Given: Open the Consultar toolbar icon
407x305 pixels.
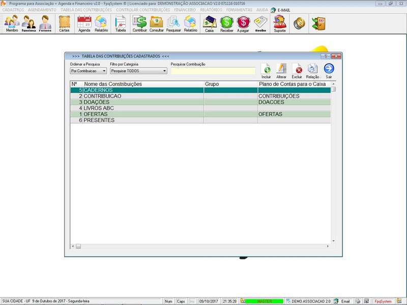Looking at the screenshot, I should click(x=157, y=23).
